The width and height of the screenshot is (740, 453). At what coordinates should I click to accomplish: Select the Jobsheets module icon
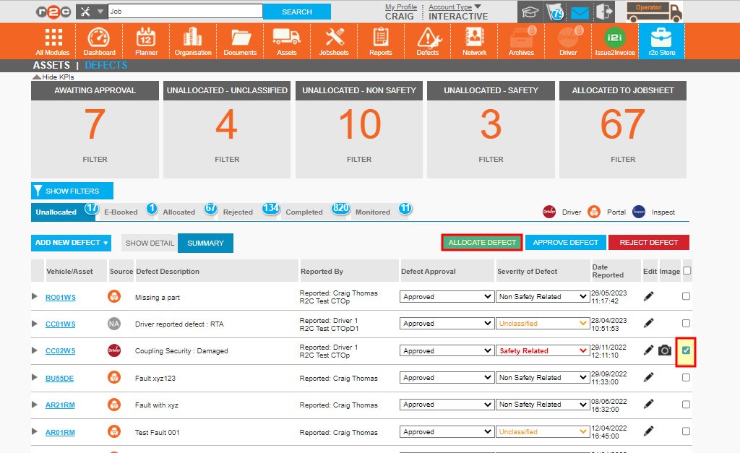[x=333, y=40]
